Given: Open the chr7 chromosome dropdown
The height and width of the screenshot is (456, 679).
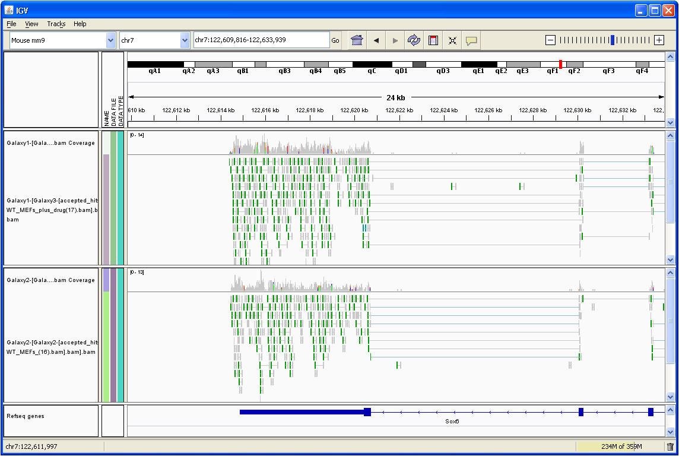Looking at the screenshot, I should coord(185,40).
